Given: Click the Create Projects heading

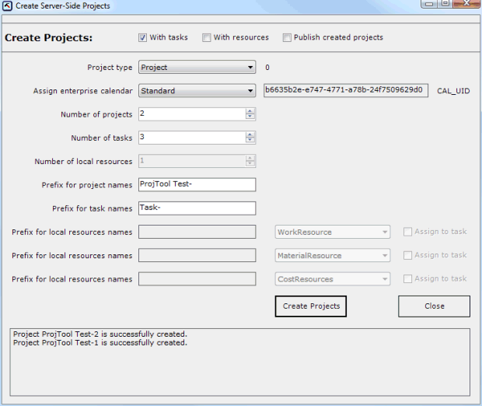Looking at the screenshot, I should [x=48, y=37].
